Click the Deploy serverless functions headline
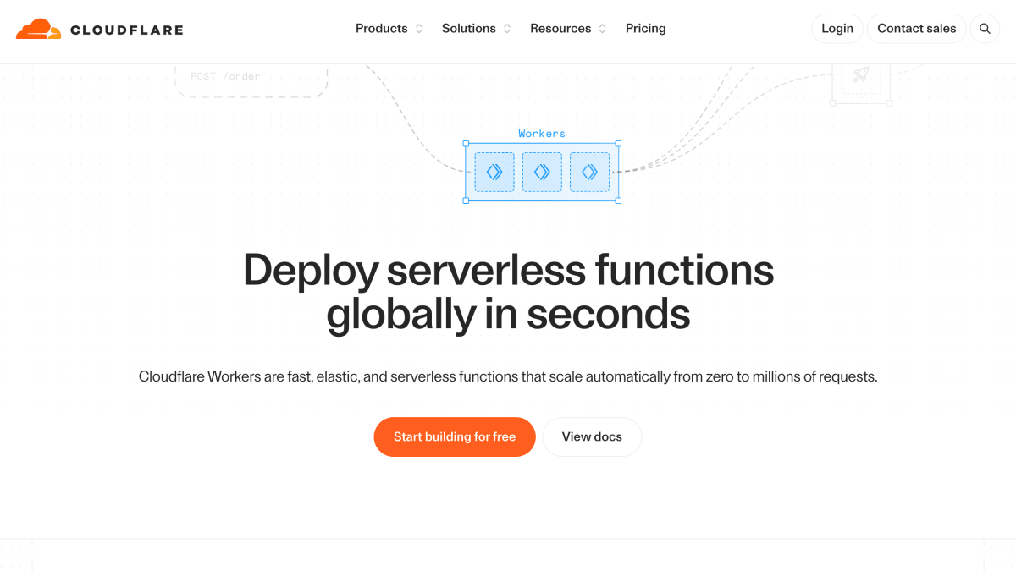The image size is (1016, 571). [x=508, y=292]
